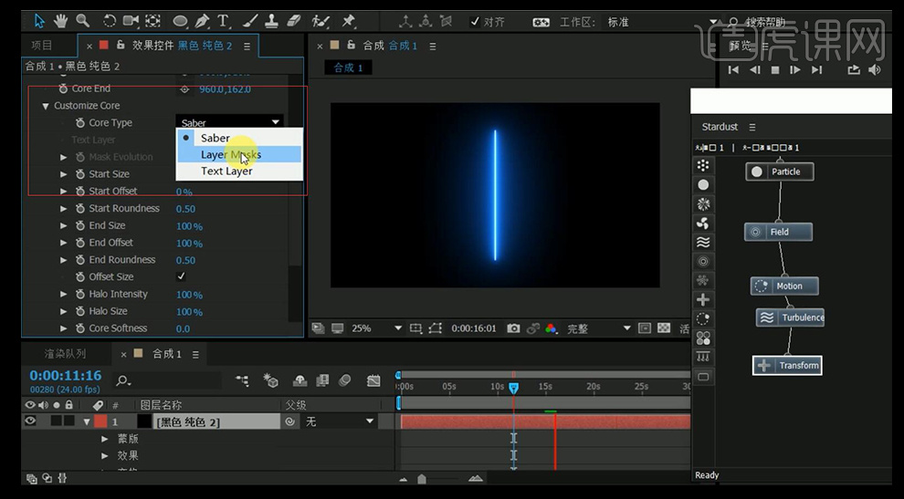This screenshot has height=499, width=904.
Task: Select the Clone Stamp tool
Action: [270, 20]
